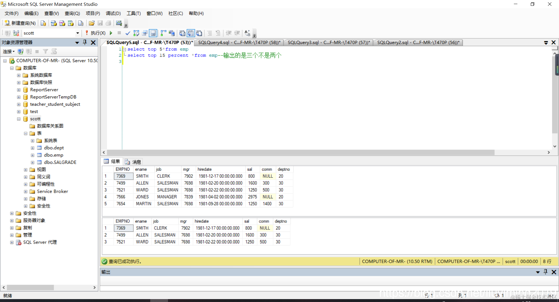The width and height of the screenshot is (559, 302).
Task: Click the MARTIN cell in the first result grid
Action: pyautogui.click(x=144, y=204)
